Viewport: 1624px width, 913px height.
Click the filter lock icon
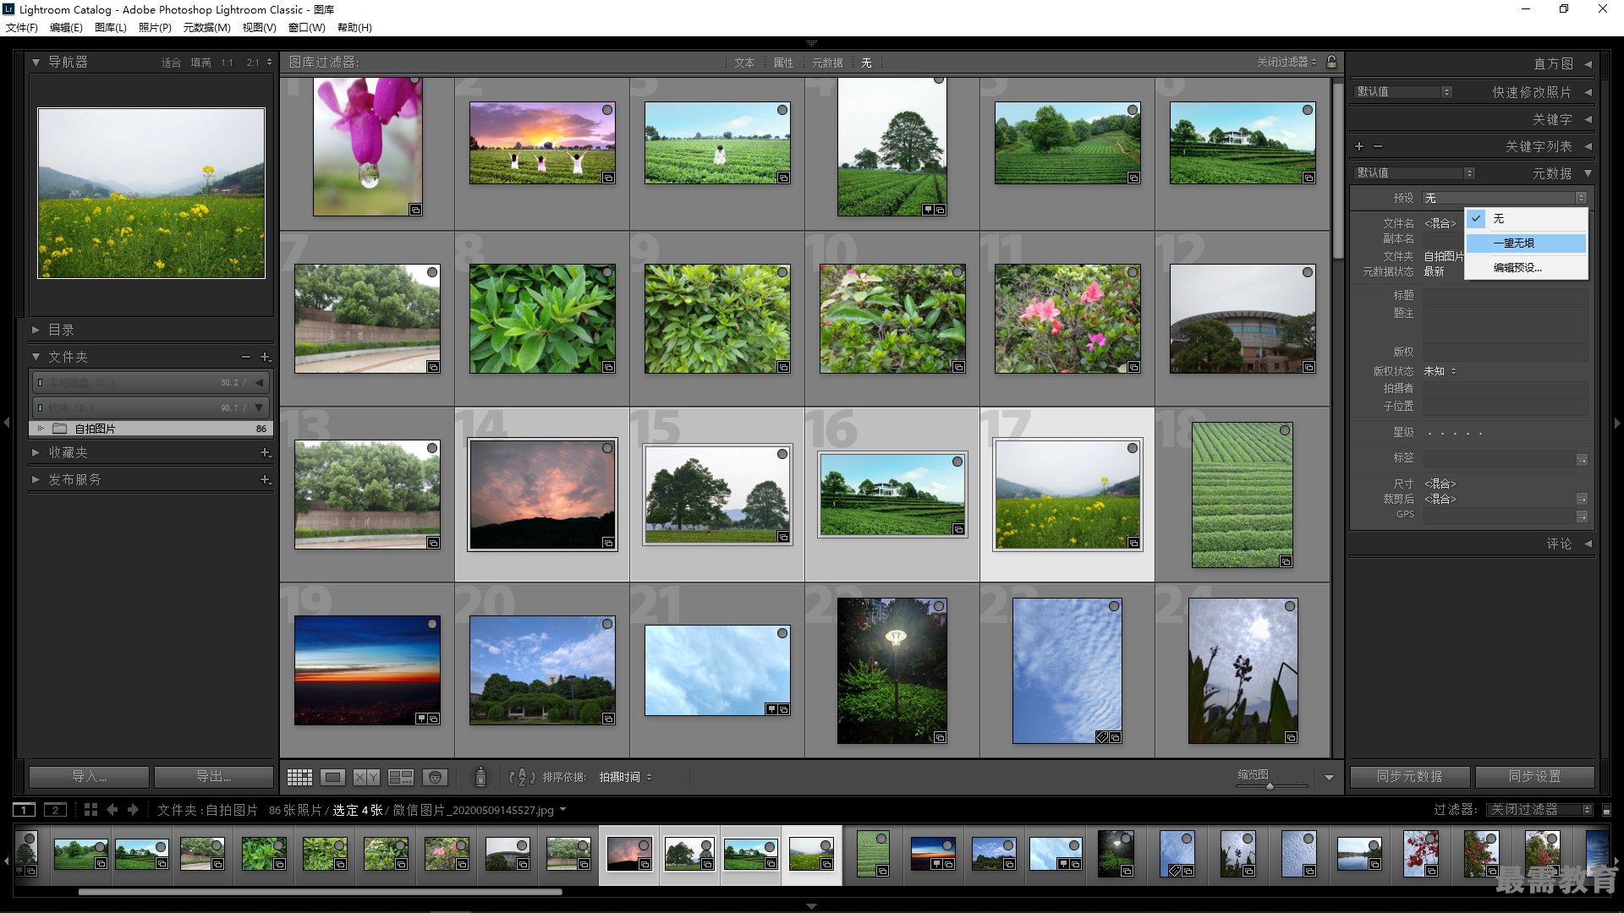coord(1331,62)
